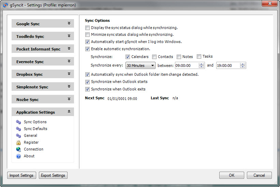Click the Last Sync value n/a
This screenshot has height=187, width=280.
pyautogui.click(x=175, y=98)
